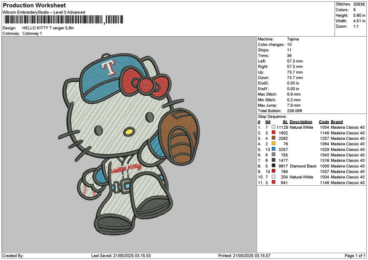Click thread code 1040 in the Code column

pyautogui.click(x=324, y=155)
